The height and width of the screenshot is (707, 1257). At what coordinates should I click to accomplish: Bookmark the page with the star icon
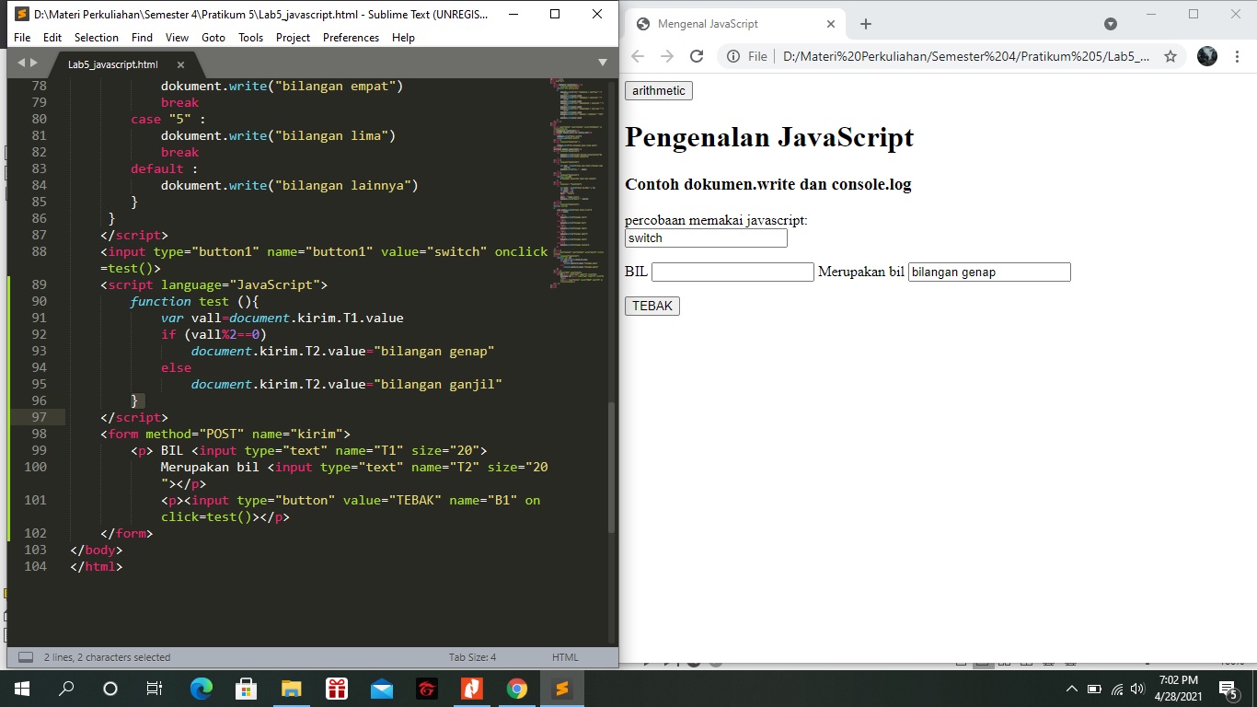(1171, 56)
